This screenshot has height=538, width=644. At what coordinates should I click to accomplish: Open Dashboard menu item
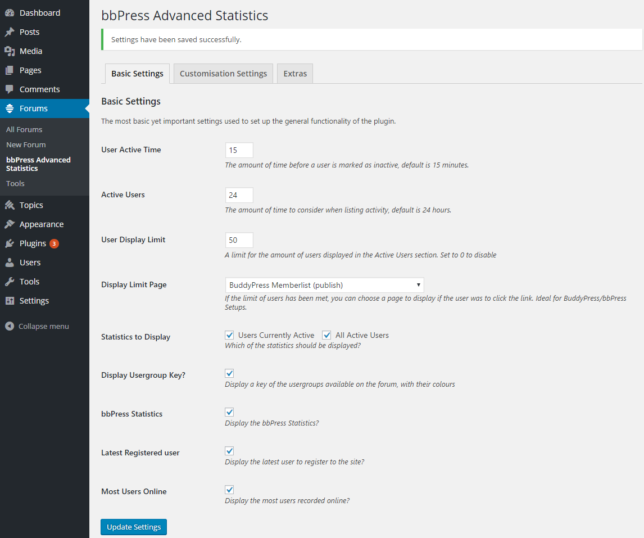(44, 13)
